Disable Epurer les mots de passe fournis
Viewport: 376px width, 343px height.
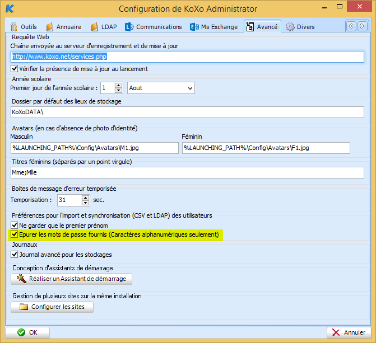[15, 234]
